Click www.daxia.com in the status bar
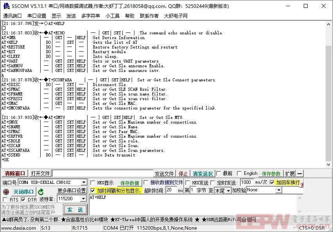Viewport: 333px width, 232px height. [x=19, y=228]
